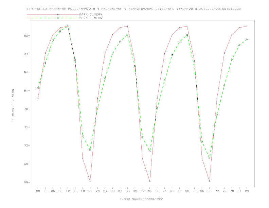Click the PARM=F_MEAN legend label

click(91, 18)
